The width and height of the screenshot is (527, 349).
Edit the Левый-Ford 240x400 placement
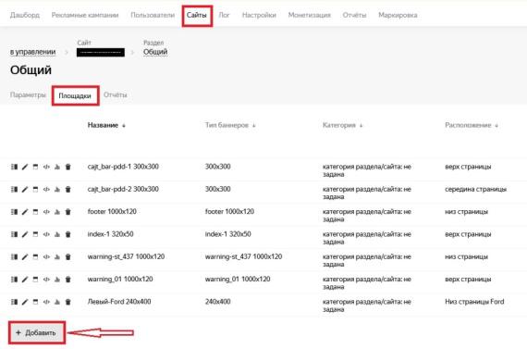tap(25, 302)
